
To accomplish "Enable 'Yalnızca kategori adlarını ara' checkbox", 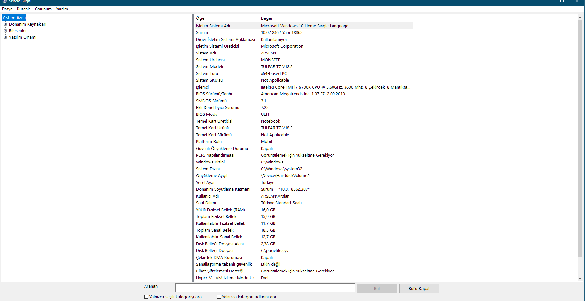I will [219, 297].
